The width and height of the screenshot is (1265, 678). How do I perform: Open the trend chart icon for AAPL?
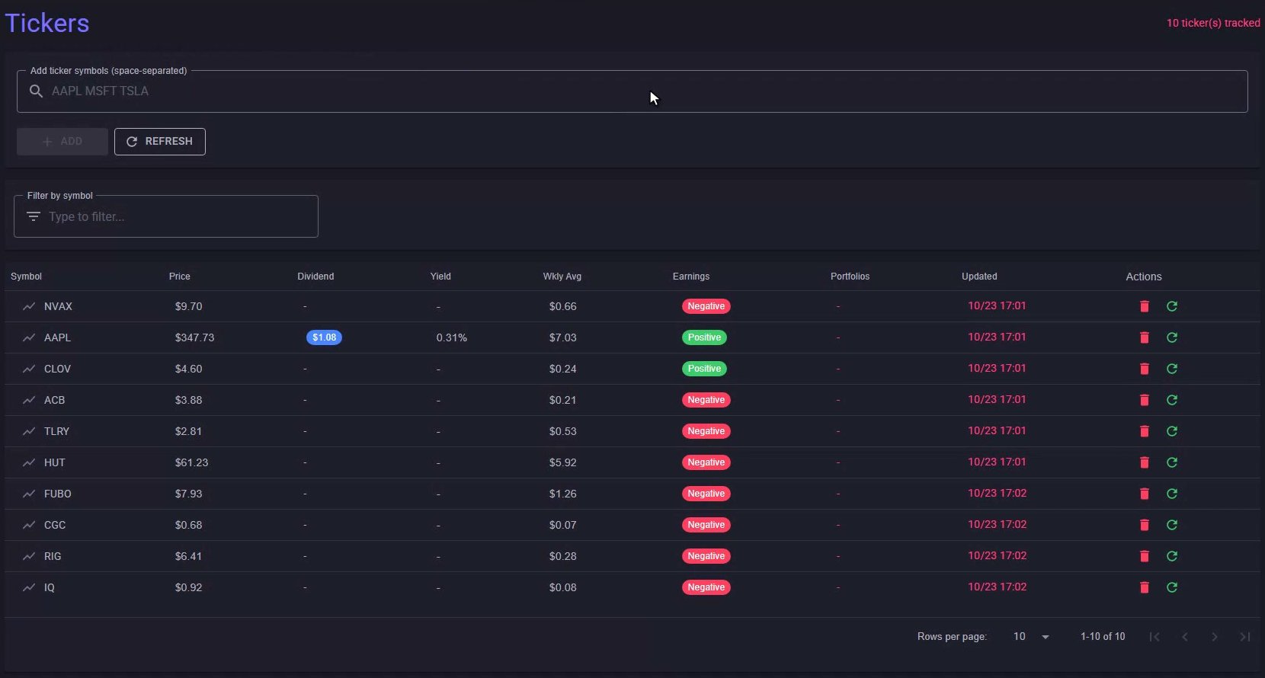coord(29,337)
